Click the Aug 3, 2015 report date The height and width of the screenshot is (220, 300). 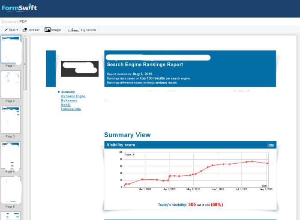142,74
